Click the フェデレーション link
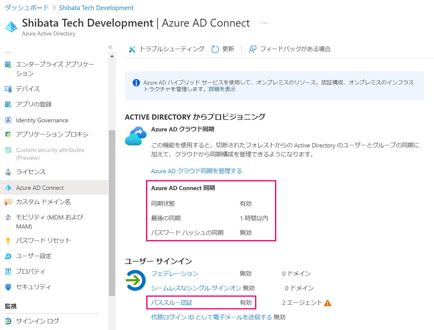This screenshot has width=434, height=330. click(x=175, y=274)
